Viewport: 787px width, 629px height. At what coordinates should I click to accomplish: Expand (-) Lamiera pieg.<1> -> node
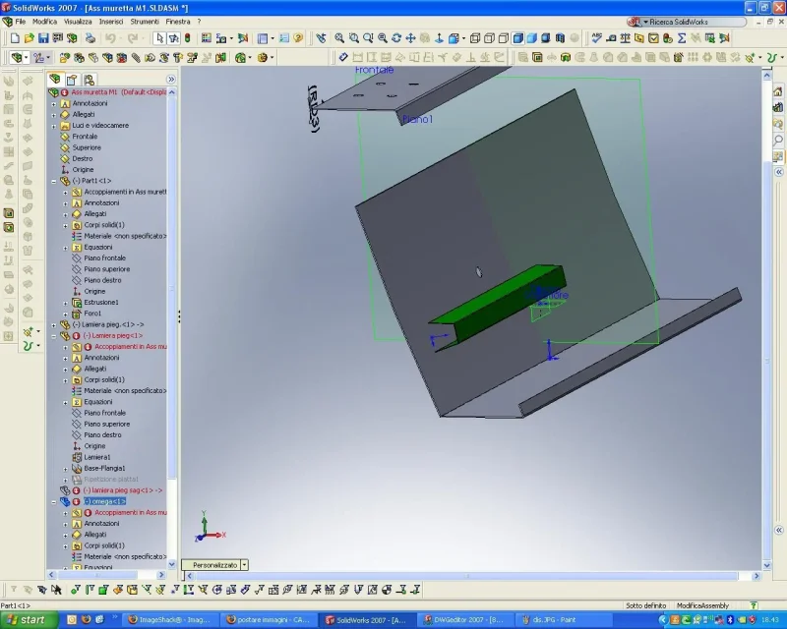54,324
